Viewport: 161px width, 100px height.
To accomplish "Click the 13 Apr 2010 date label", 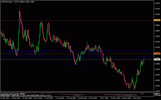I will (5, 98).
